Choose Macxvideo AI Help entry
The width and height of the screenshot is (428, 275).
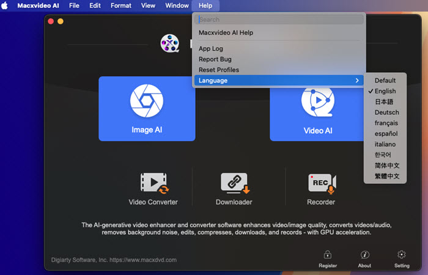click(x=279, y=33)
